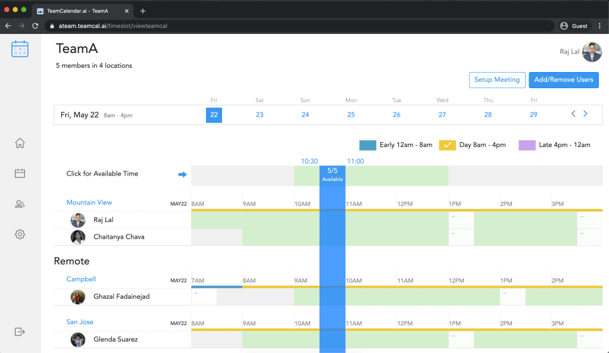609x353 pixels.
Task: Click the 5/5 Available time slot
Action: coord(332,174)
